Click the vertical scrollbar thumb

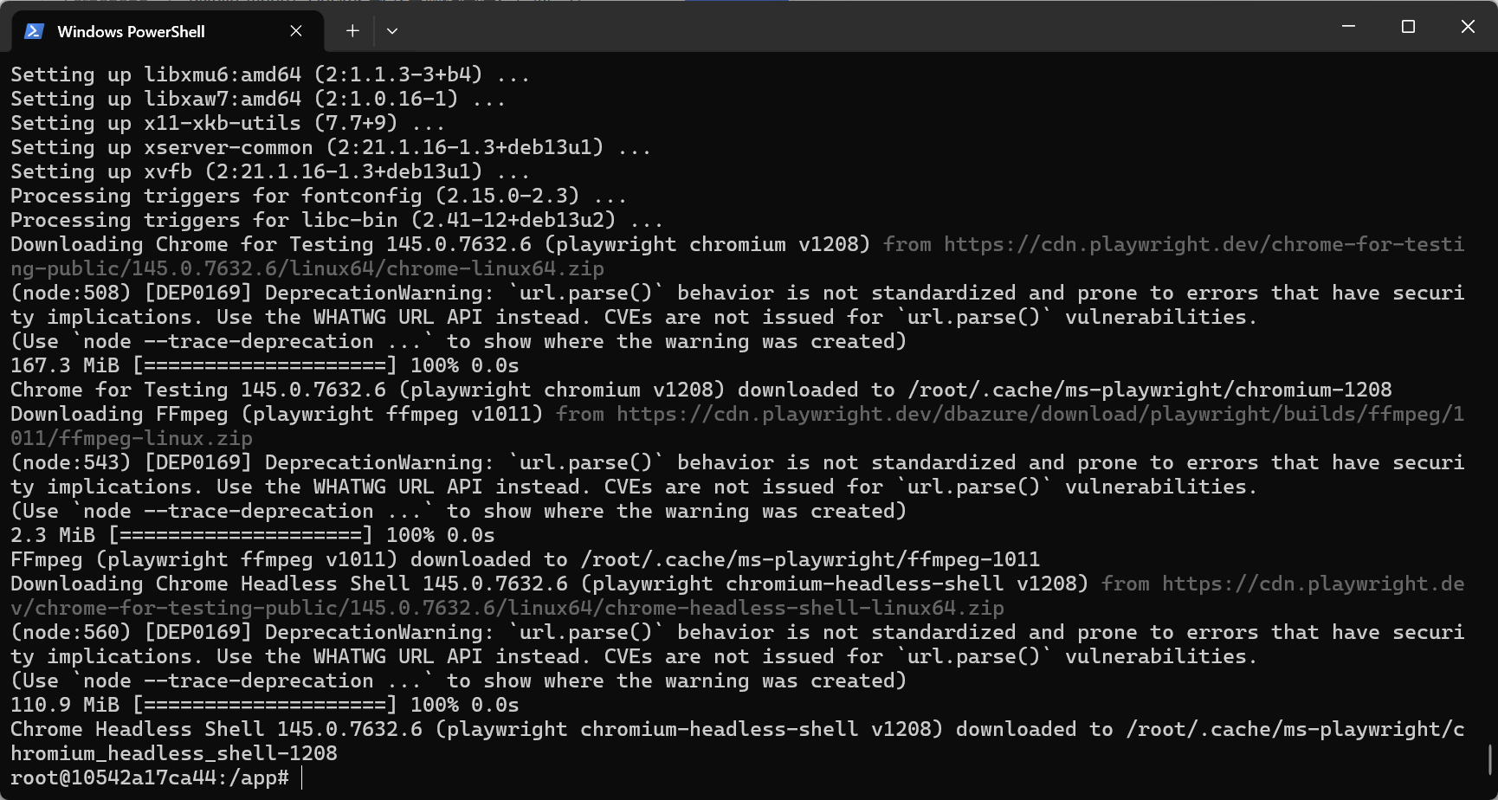coord(1490,759)
